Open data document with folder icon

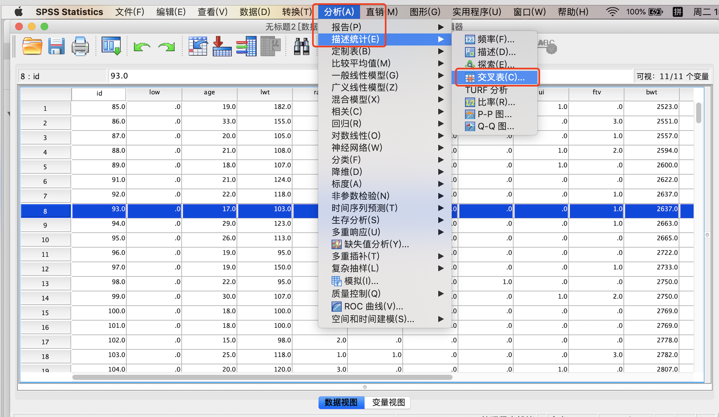point(32,46)
